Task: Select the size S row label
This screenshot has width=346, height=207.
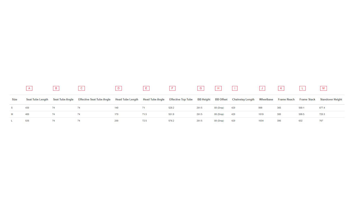Action: click(12, 108)
